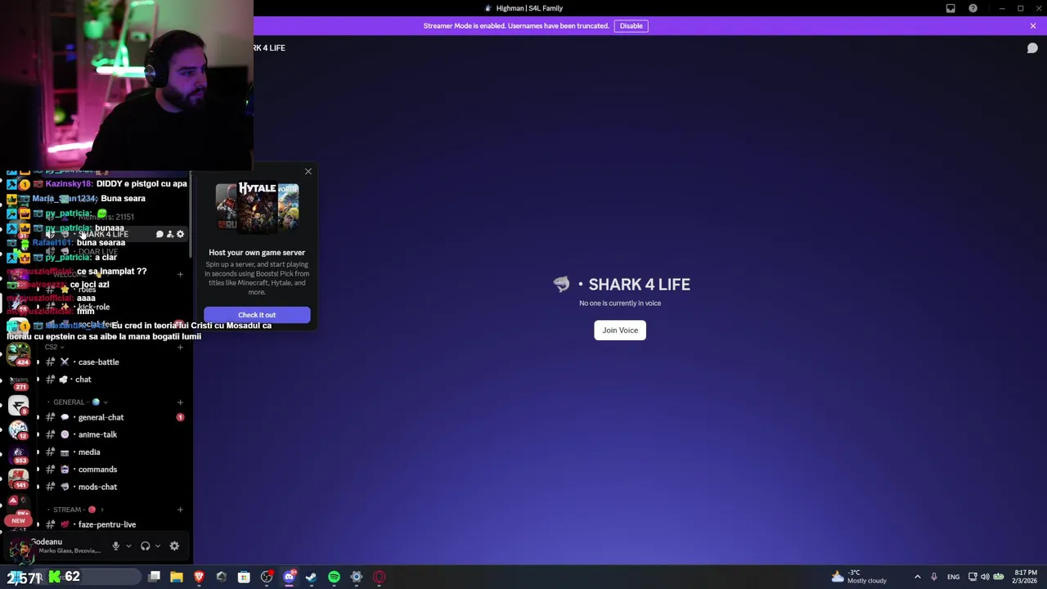Open ENG language input switcher

[953, 578]
